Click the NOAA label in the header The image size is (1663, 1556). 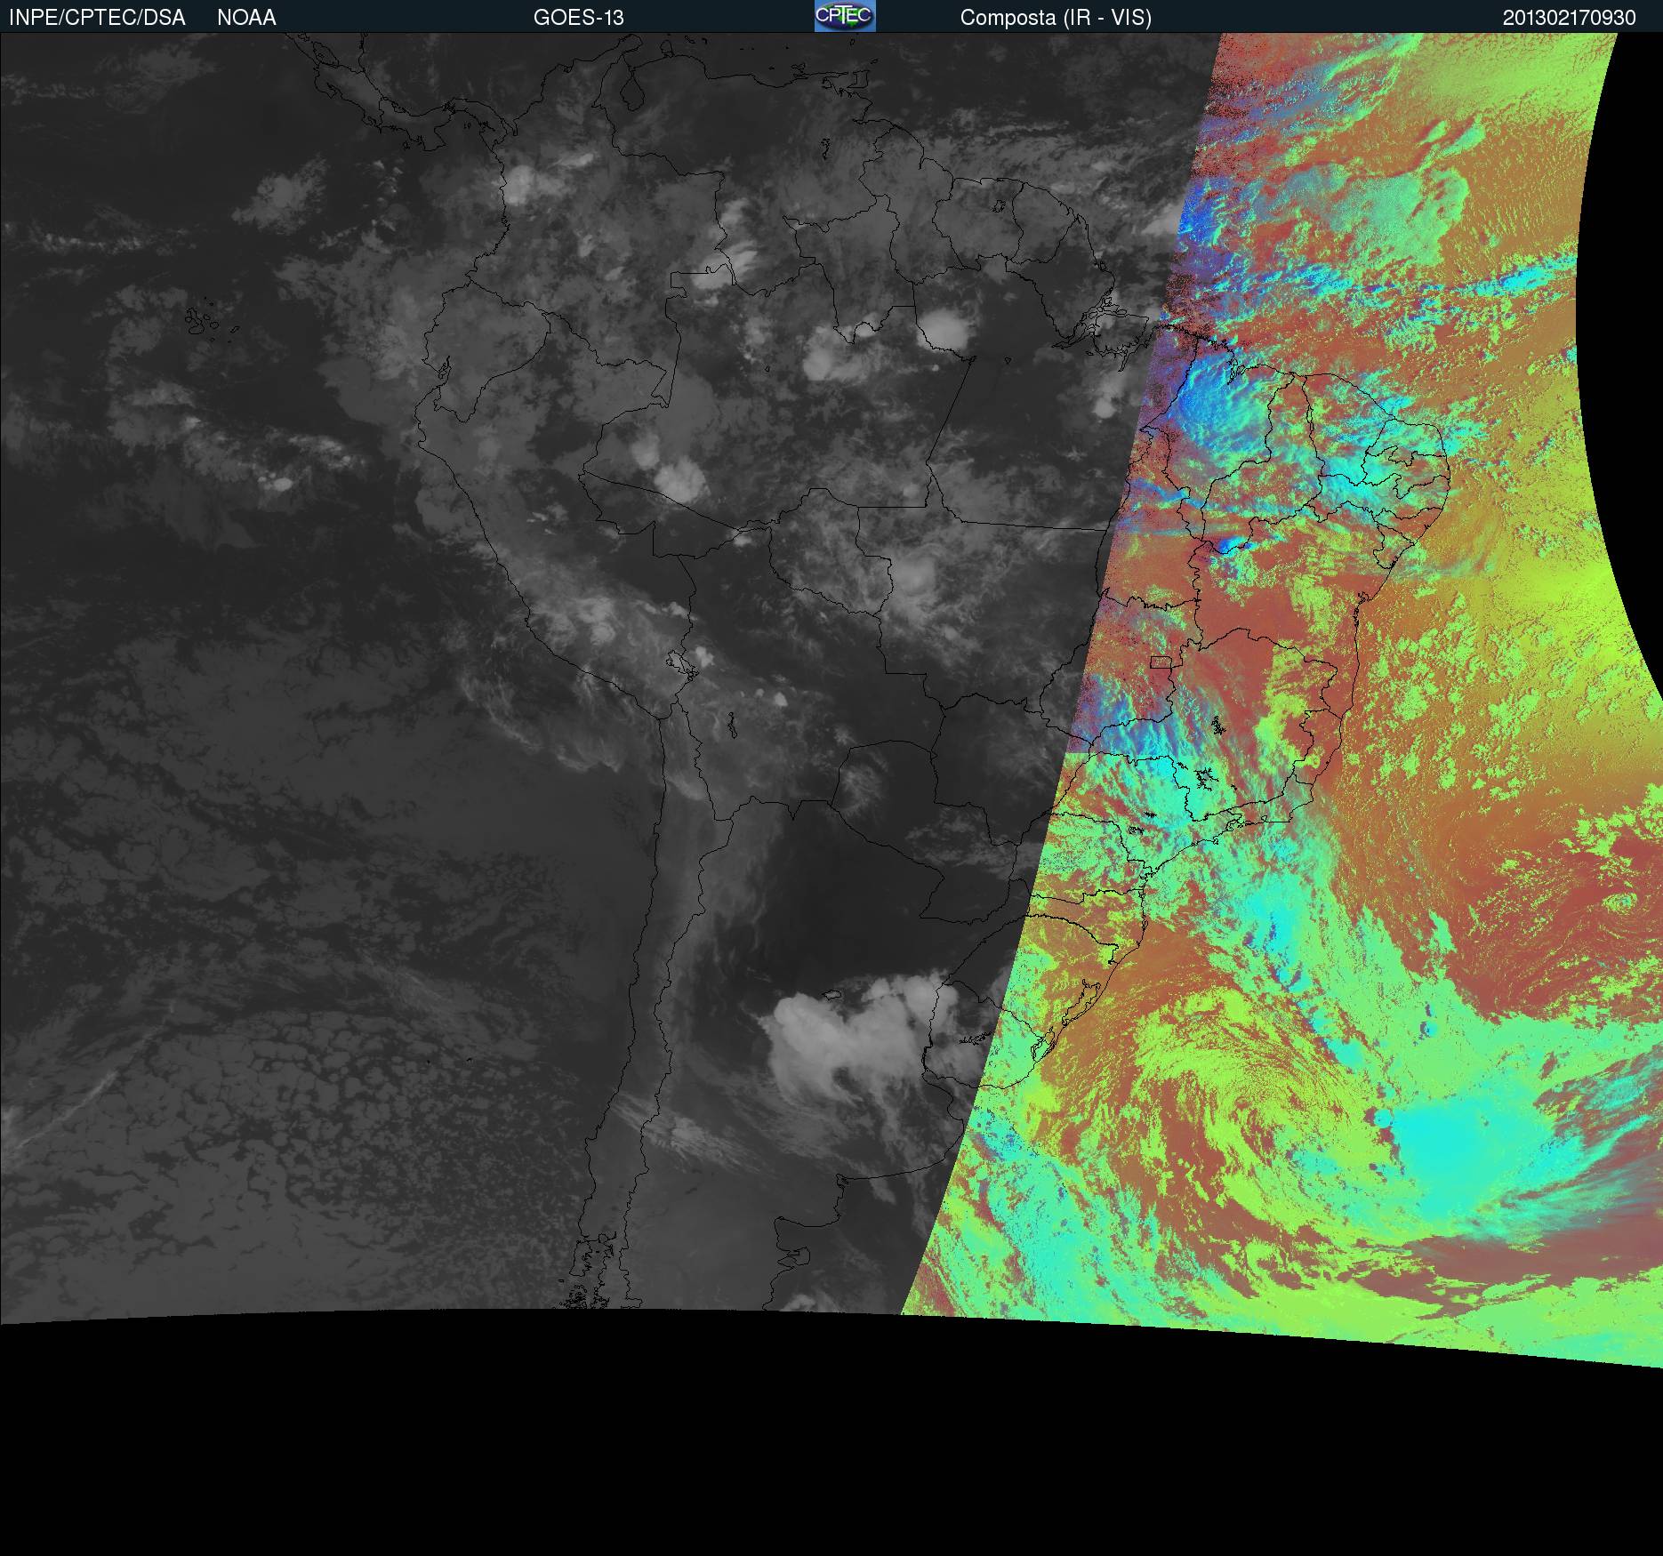pos(246,18)
